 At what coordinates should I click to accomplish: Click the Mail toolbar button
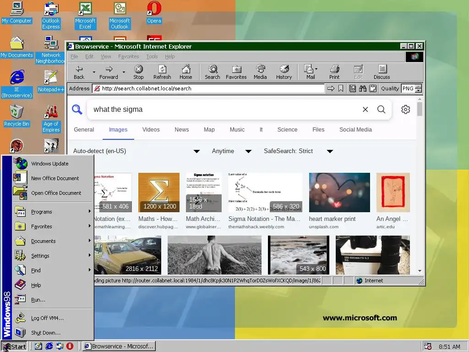309,72
